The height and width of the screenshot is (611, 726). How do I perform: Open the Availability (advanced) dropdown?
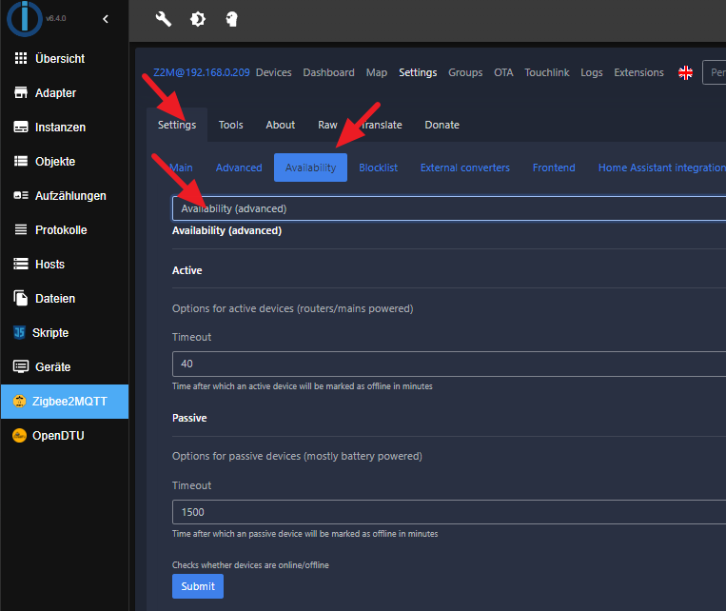click(x=449, y=208)
